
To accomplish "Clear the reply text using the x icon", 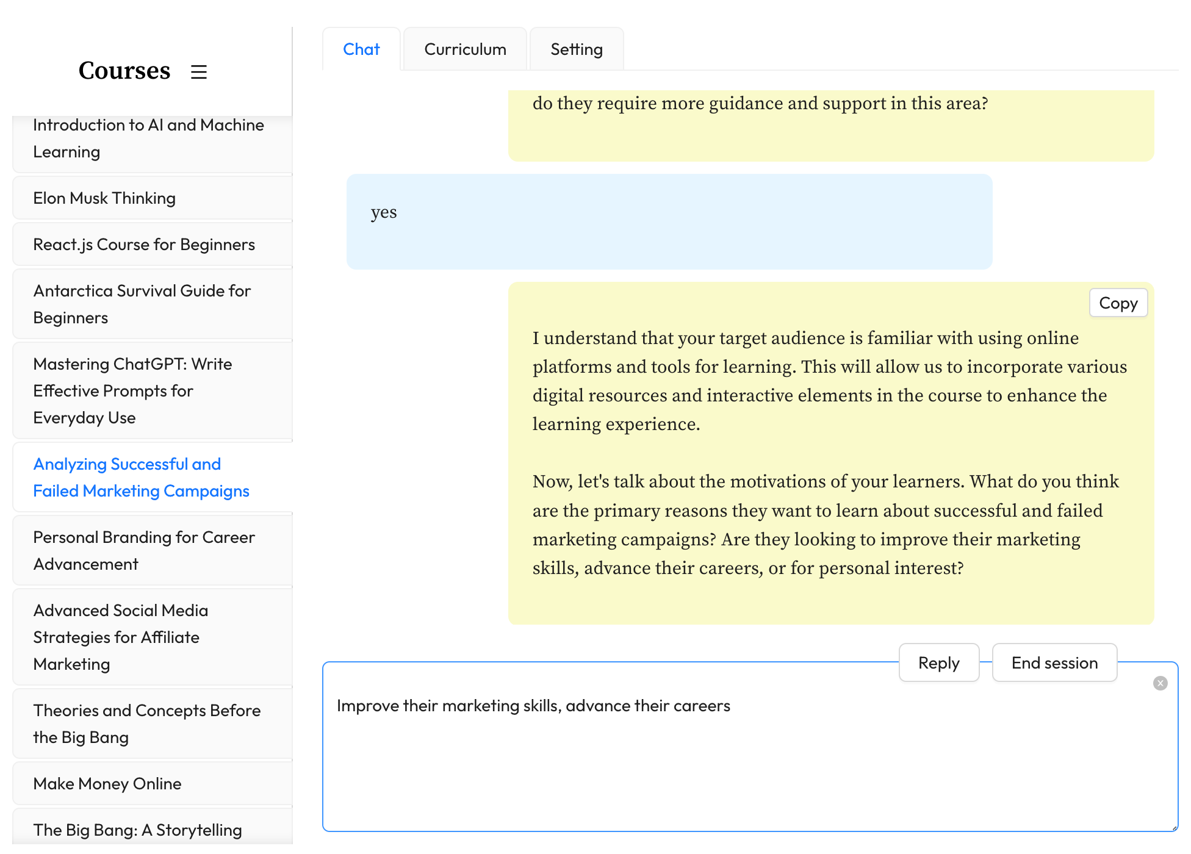I will [1160, 683].
